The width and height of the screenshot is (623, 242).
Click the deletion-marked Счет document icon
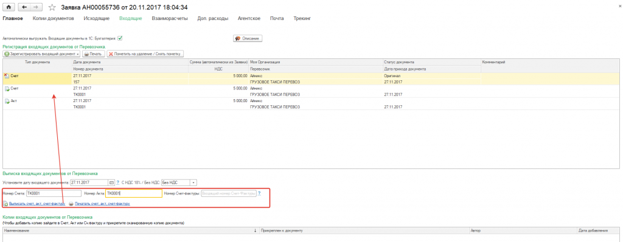6,75
